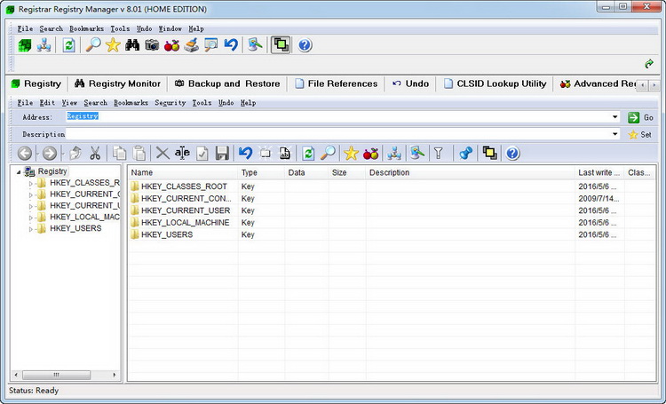
Task: Click the tree panel horizontal scrollbar thumb
Action: 56,375
